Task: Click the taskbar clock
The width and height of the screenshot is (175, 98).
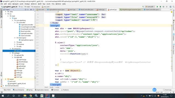Action: click(x=165, y=96)
